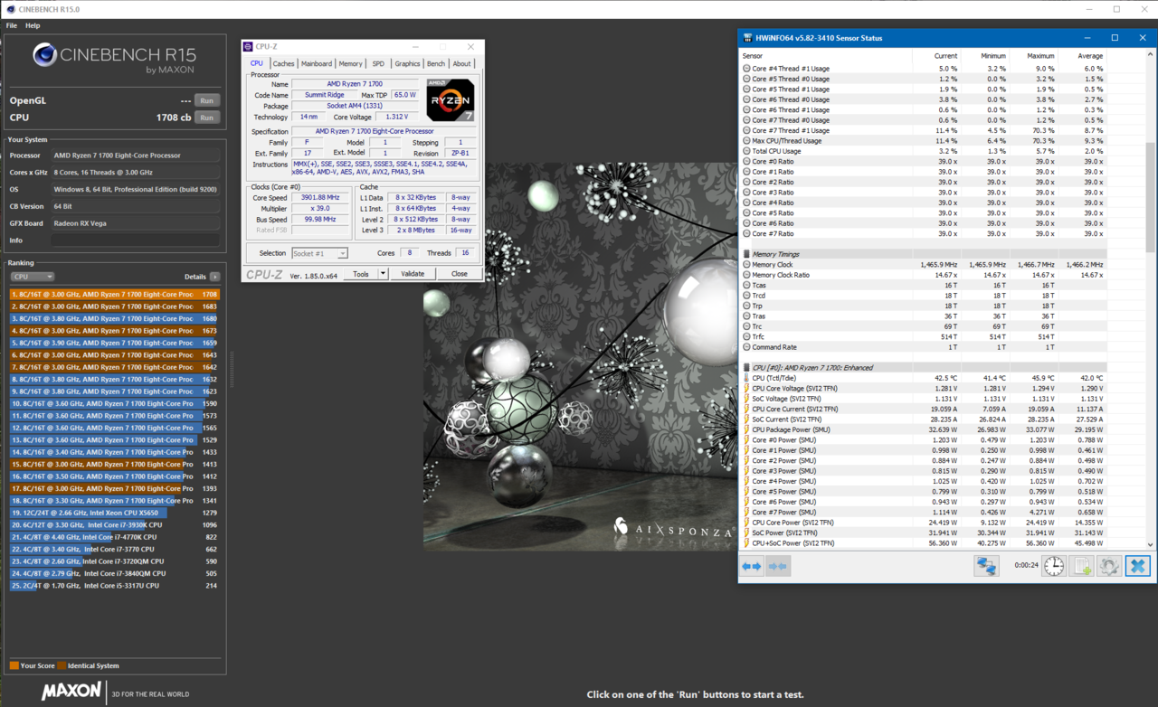Click HWiNFO collapse-columns arrows icon
Screen dimensions: 1158x707
pyautogui.click(x=778, y=566)
